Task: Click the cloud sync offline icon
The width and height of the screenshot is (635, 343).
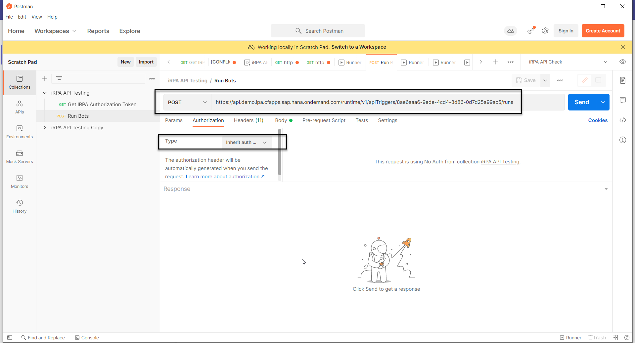Action: 511,31
